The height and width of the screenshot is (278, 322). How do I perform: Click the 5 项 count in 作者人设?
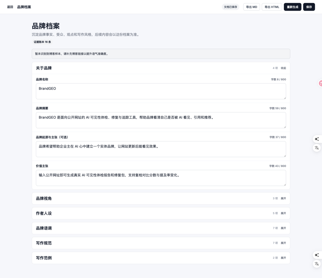(275, 213)
